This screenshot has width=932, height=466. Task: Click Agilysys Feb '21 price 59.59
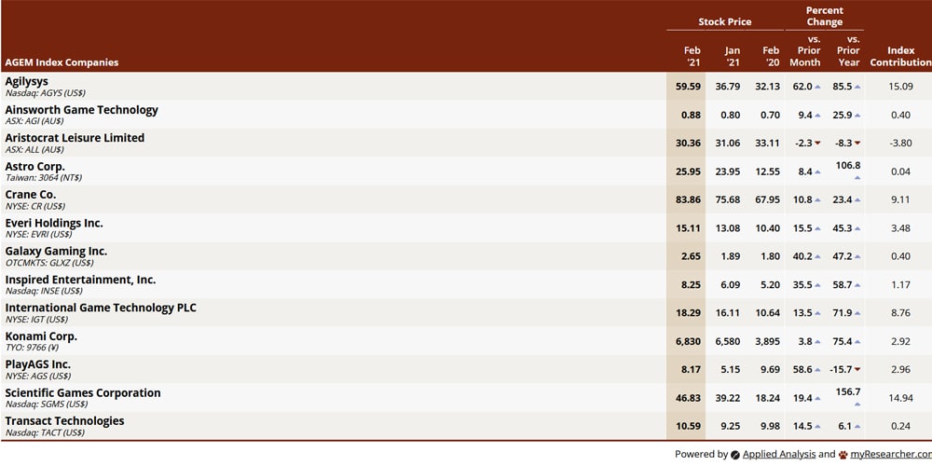689,87
